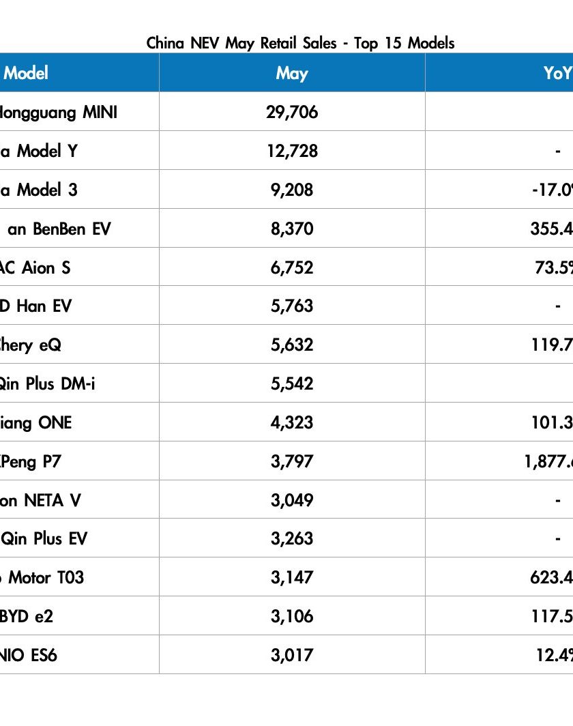Click the May value '5,763'
This screenshot has height=726, width=573.
292,306
